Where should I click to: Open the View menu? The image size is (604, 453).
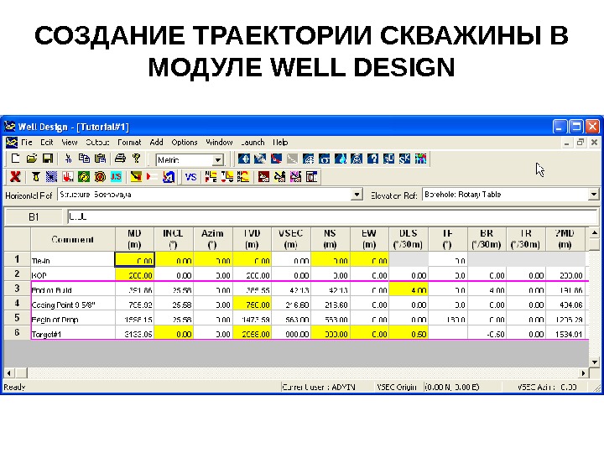[x=70, y=143]
